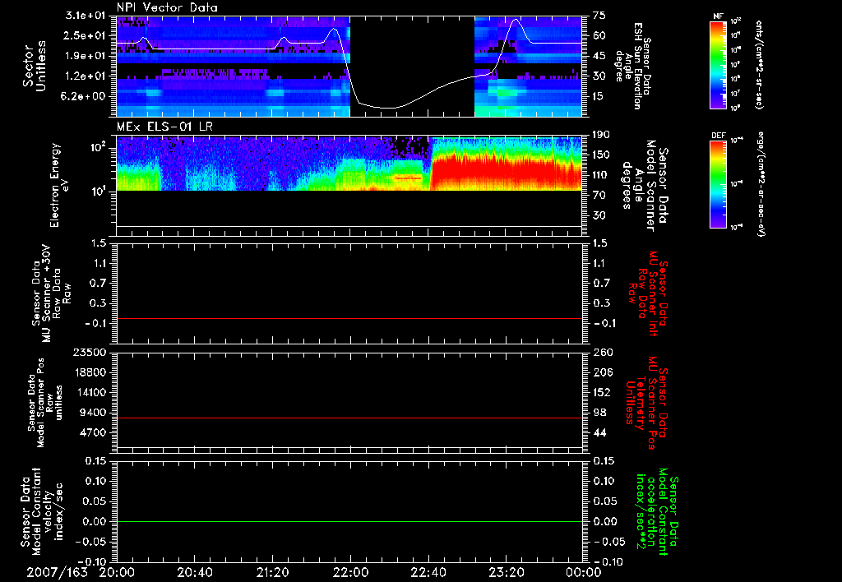The image size is (842, 582).
Task: Select the green "Model Constant acceleration" label
Action: pyautogui.click(x=656, y=512)
